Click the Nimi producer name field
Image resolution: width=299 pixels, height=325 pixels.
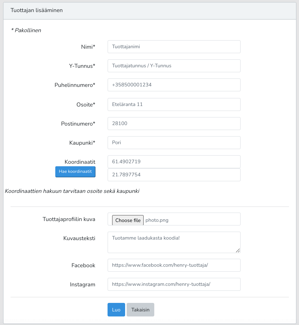pyautogui.click(x=174, y=47)
